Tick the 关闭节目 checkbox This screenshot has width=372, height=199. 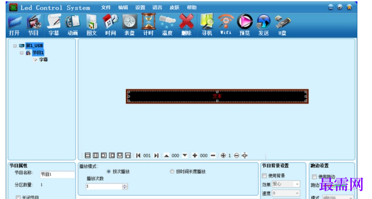pos(18,197)
